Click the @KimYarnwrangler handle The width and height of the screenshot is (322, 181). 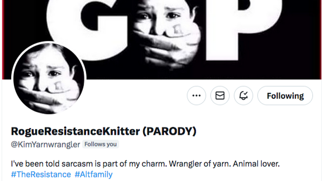45,144
